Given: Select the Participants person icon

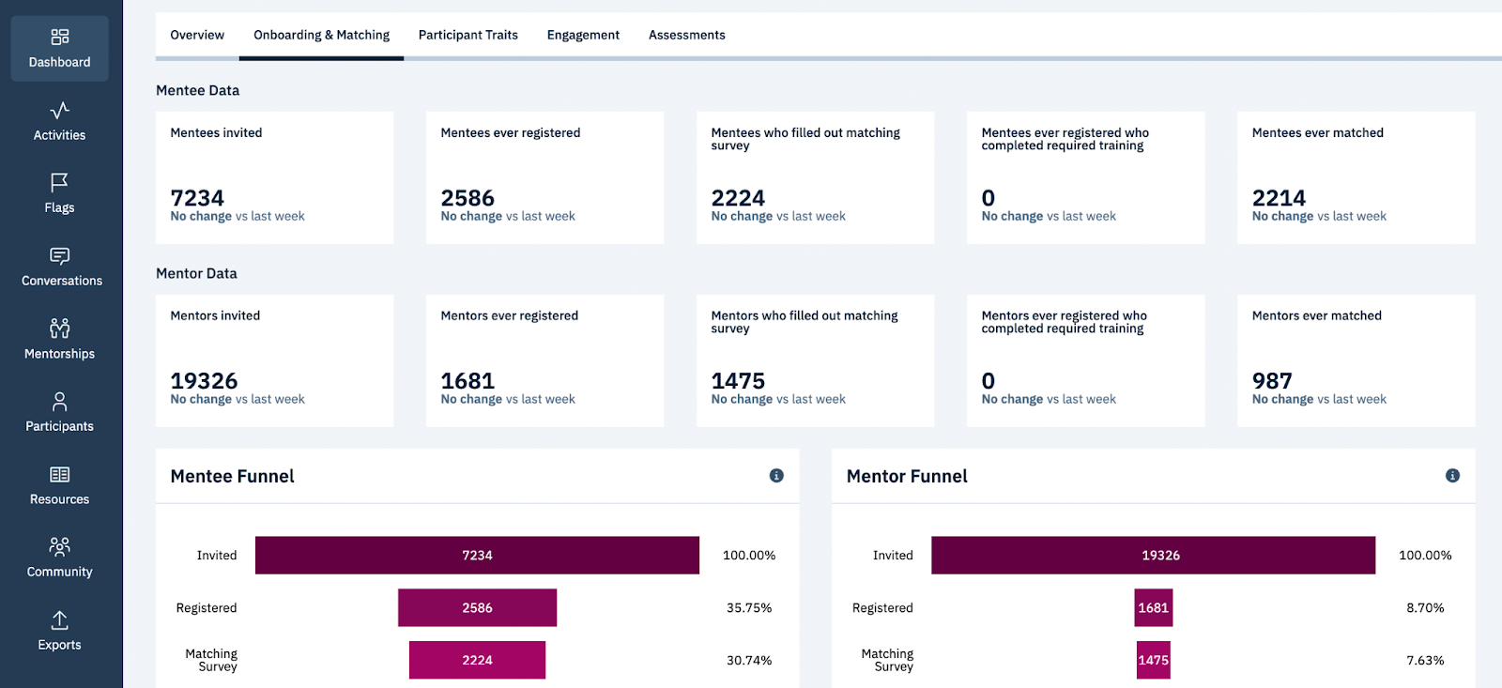Looking at the screenshot, I should (59, 402).
